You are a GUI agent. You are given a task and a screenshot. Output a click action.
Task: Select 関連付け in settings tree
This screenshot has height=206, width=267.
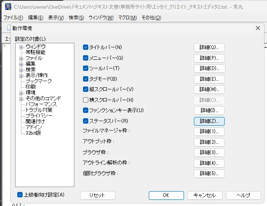pos(35,122)
